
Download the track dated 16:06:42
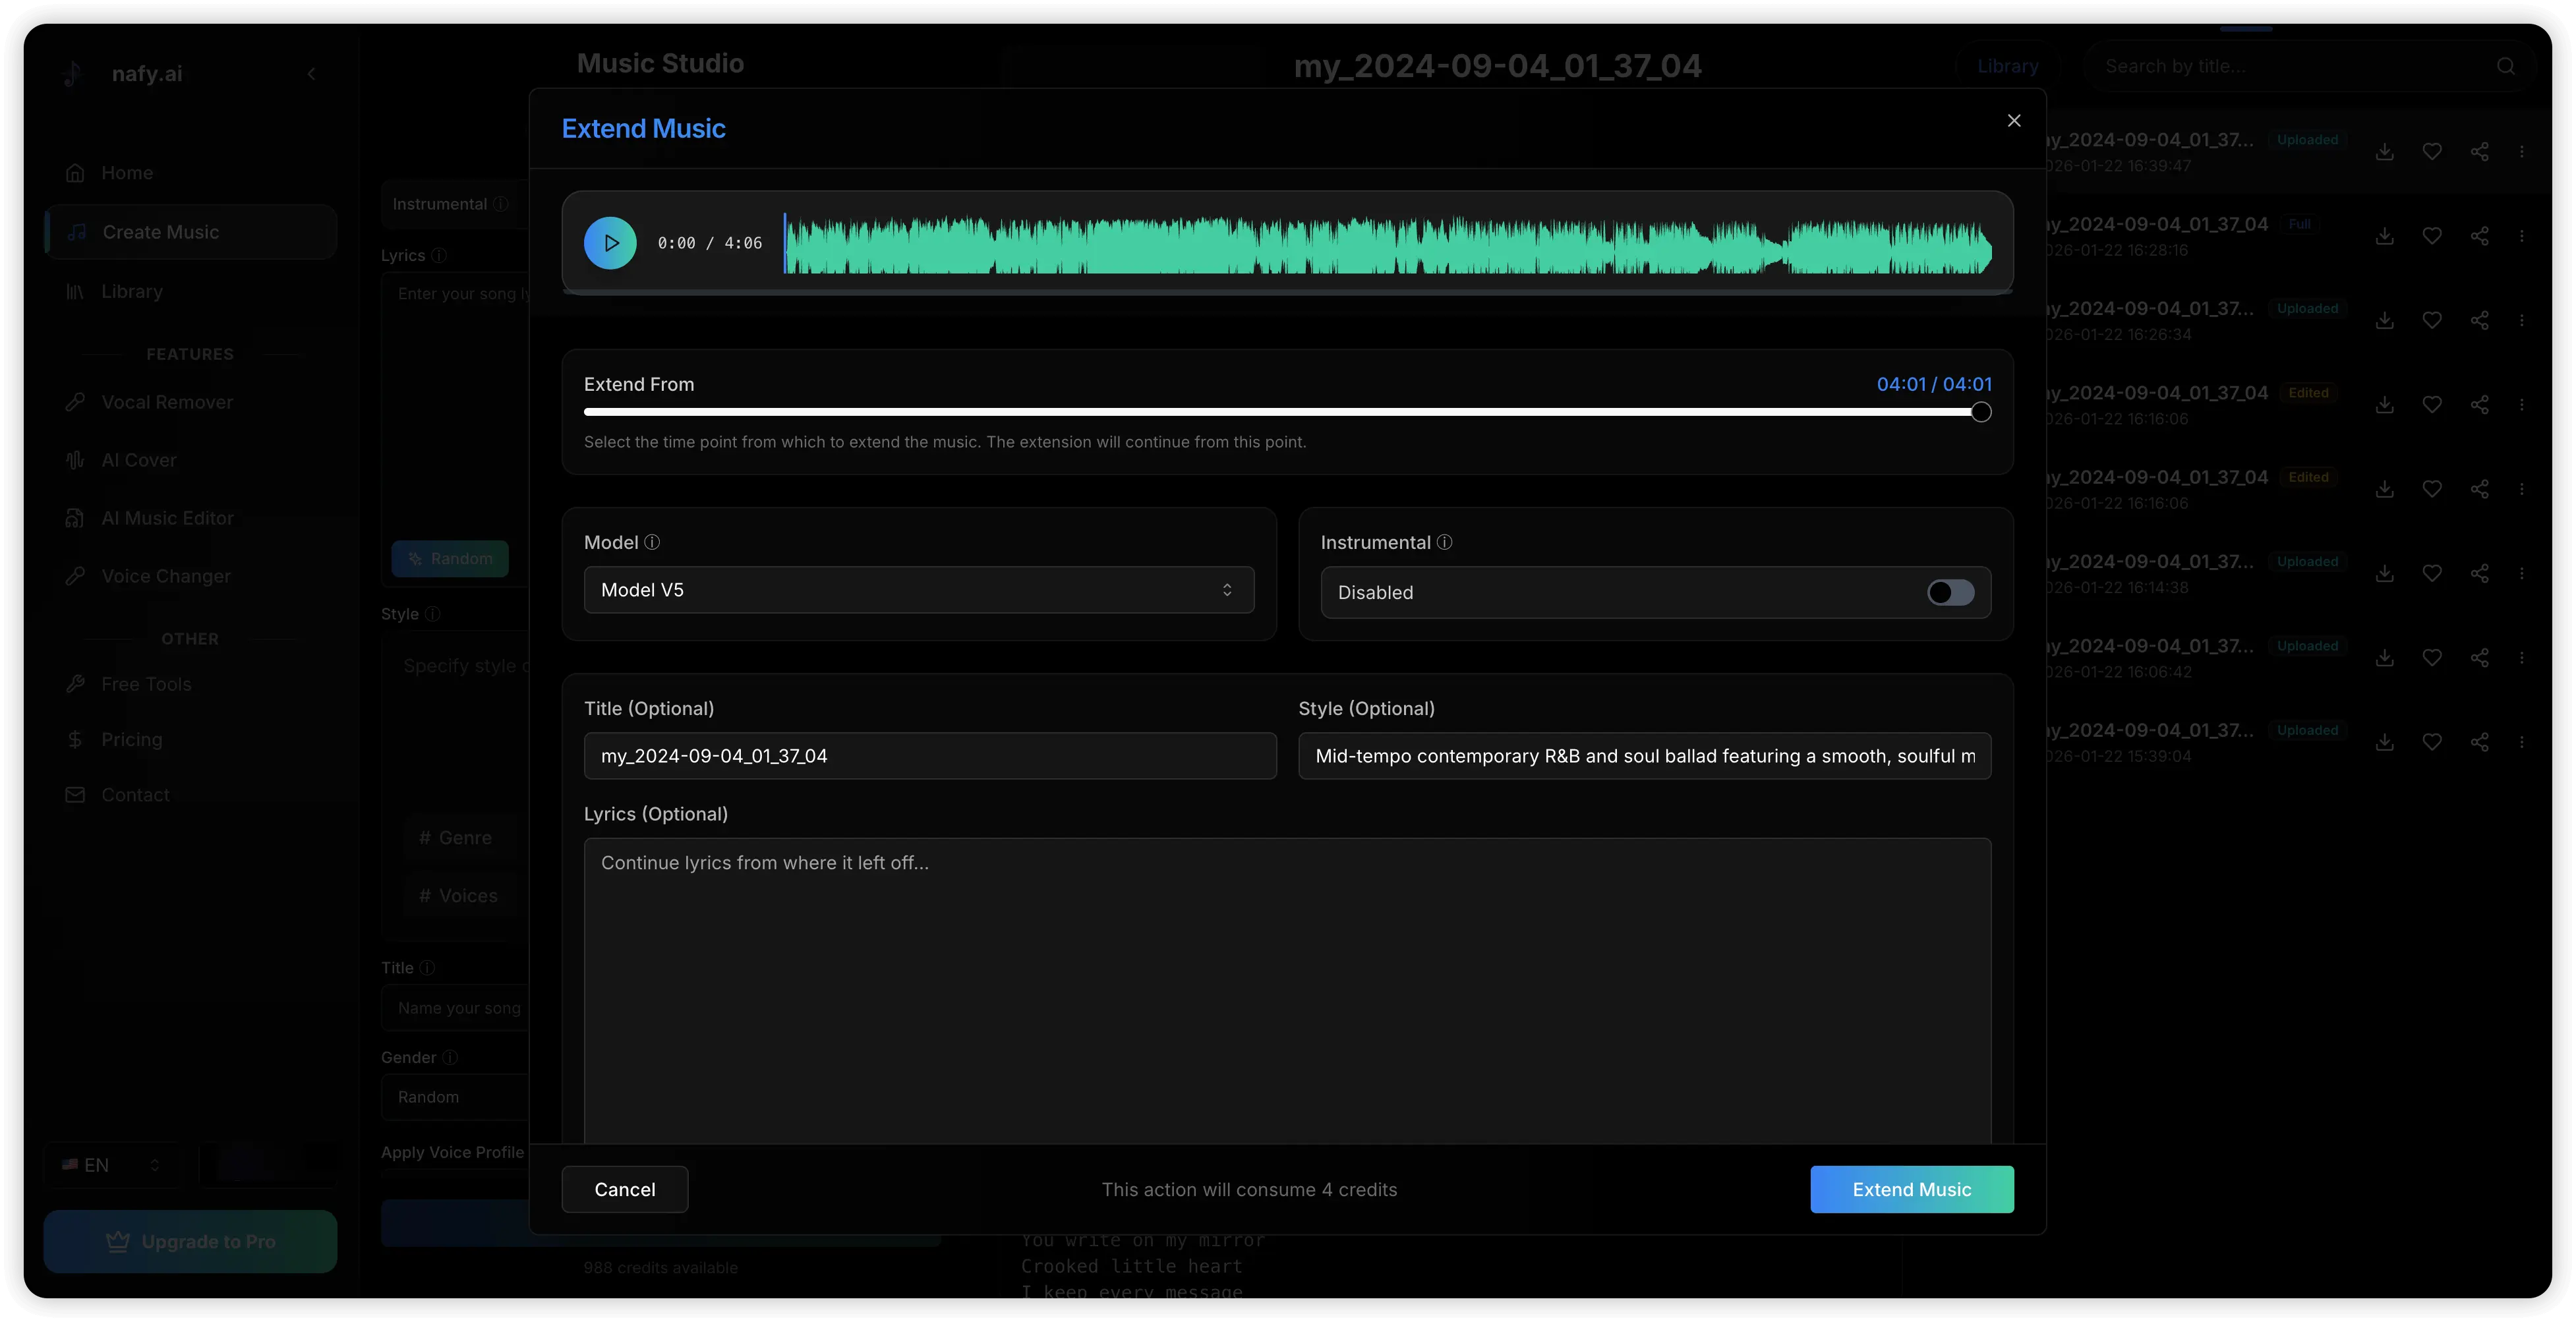tap(2385, 658)
